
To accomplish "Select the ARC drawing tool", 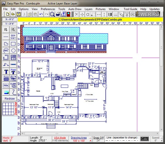I will [6, 51].
